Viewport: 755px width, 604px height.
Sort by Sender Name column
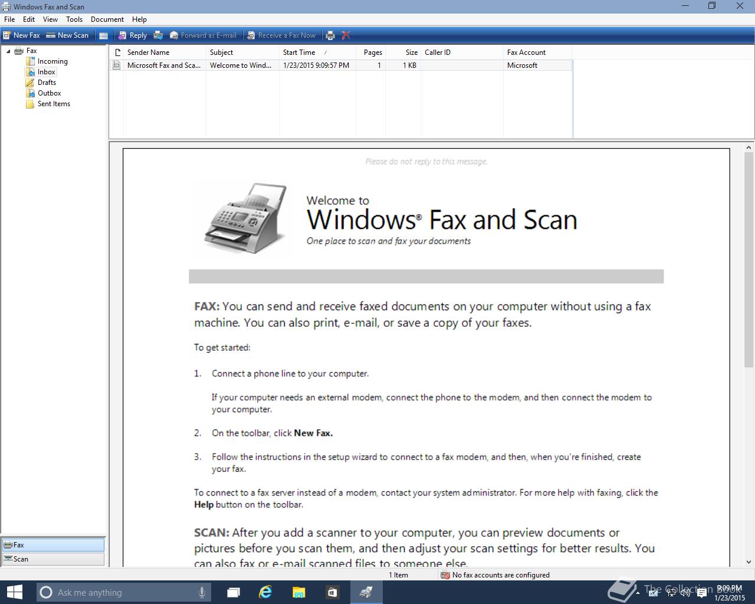165,52
